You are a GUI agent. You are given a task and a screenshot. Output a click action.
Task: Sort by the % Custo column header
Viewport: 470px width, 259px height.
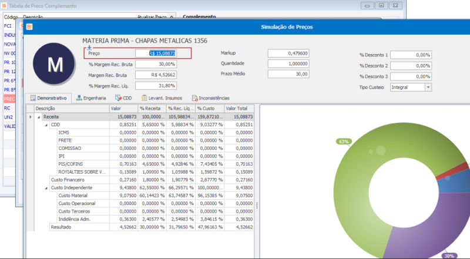pyautogui.click(x=210, y=109)
